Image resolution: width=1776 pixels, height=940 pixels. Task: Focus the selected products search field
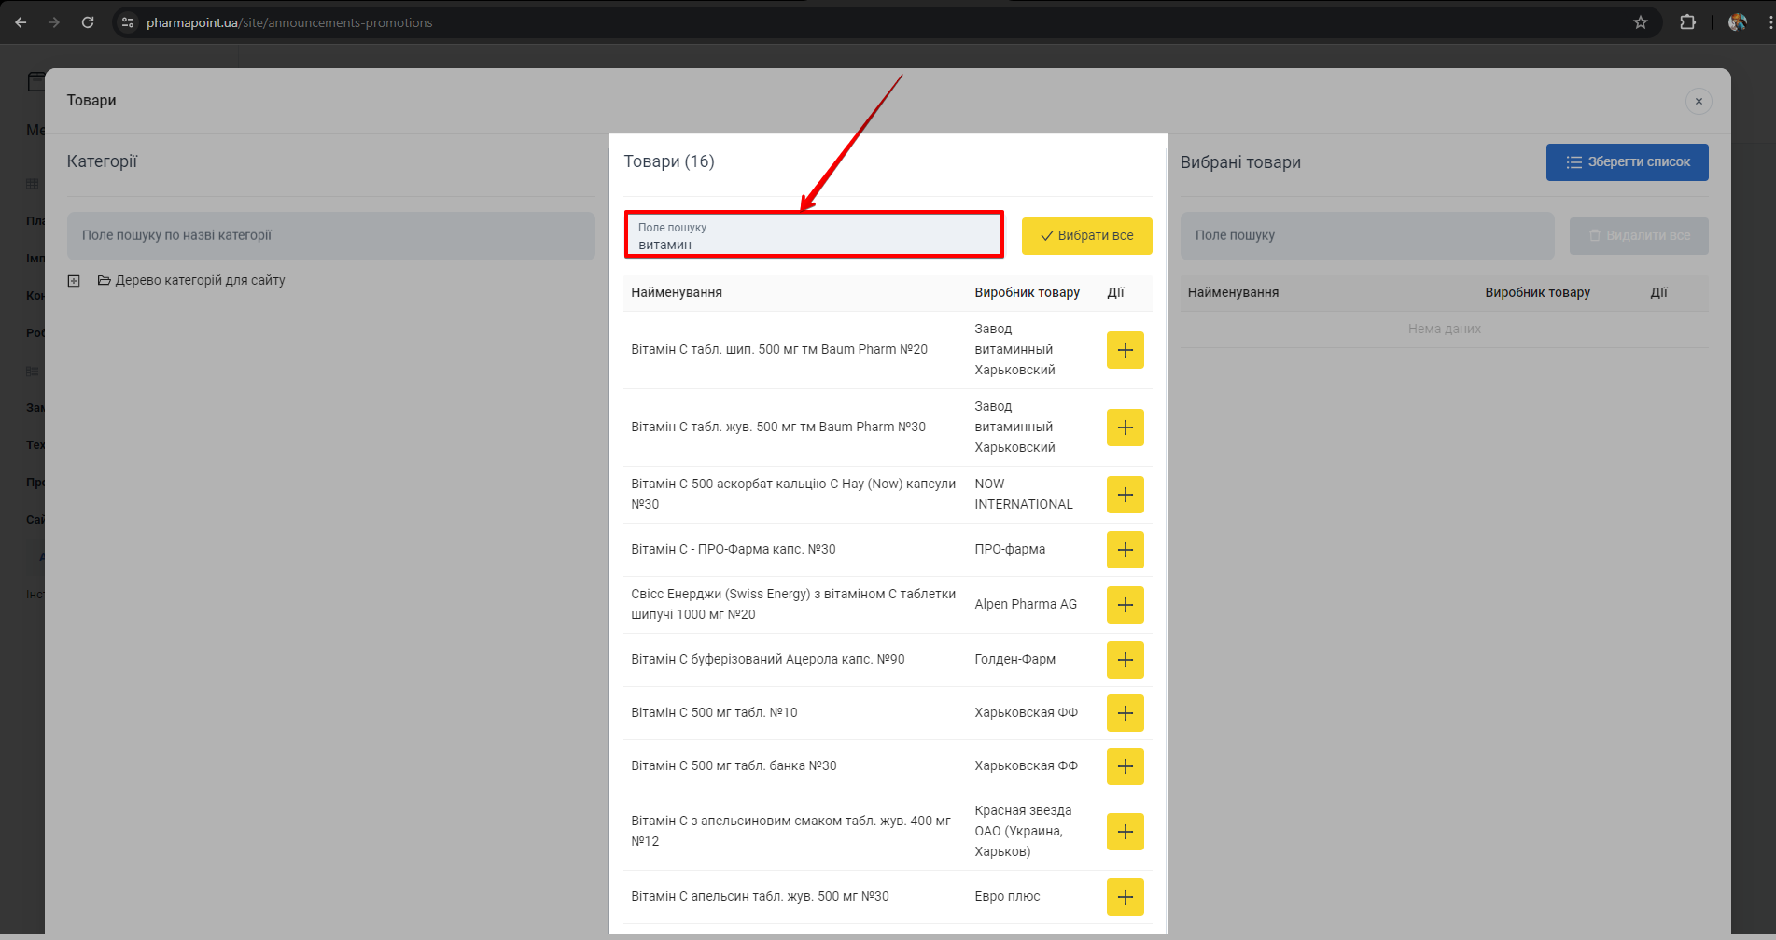(x=1366, y=236)
